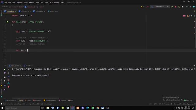Open Run panel options three-dot menu
This screenshot has height=110, width=196.
[x=191, y=66]
